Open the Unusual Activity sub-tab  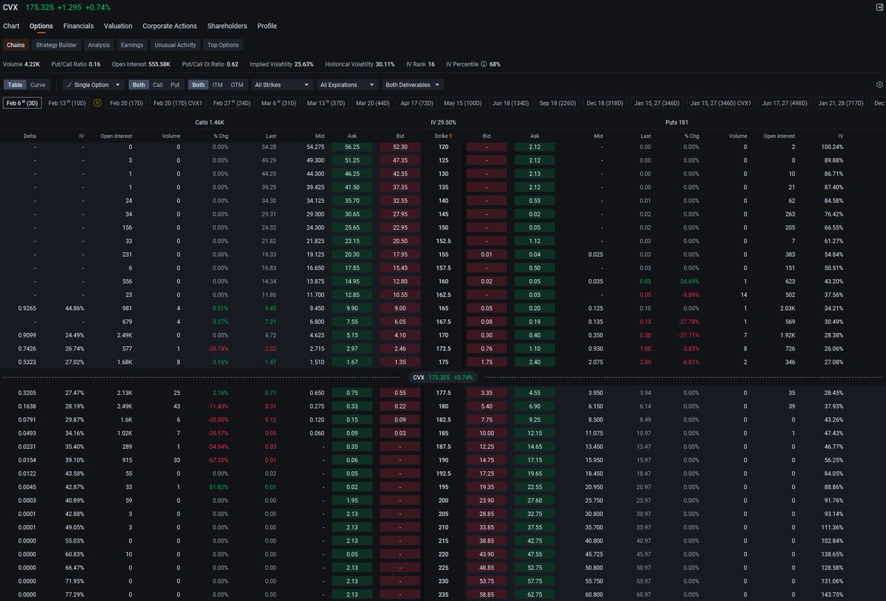(x=176, y=45)
